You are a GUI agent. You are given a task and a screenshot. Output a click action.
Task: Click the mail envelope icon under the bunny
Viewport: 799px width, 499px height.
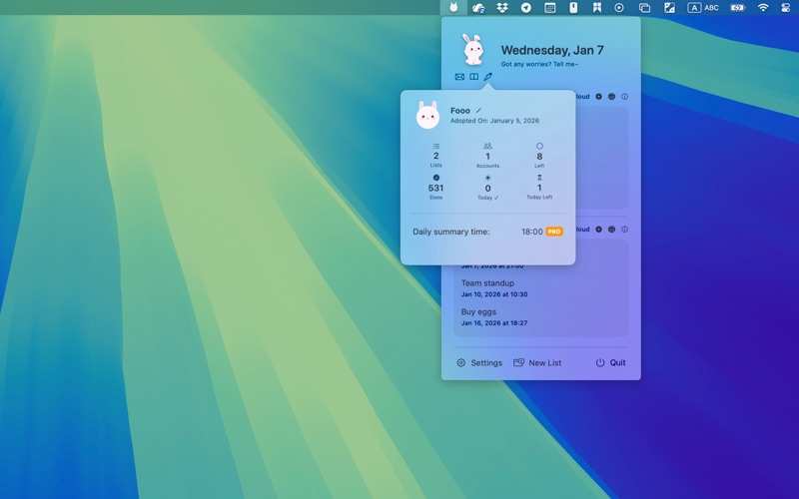[459, 77]
